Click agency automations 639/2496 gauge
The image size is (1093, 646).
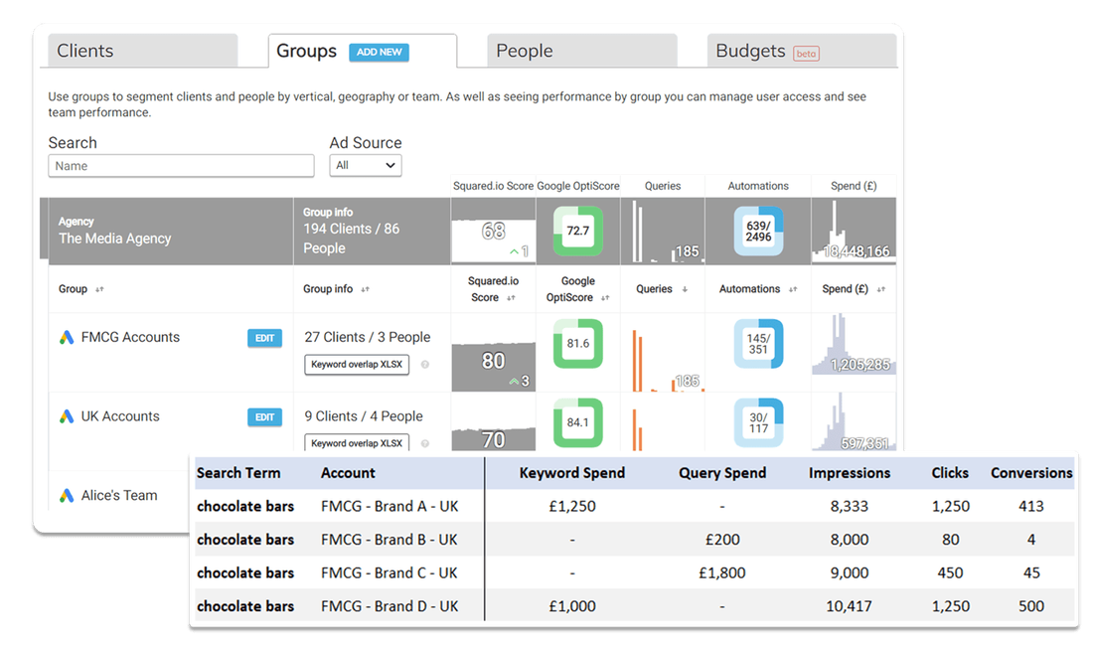click(758, 231)
